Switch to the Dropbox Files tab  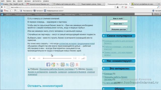pyautogui.click(x=13, y=4)
